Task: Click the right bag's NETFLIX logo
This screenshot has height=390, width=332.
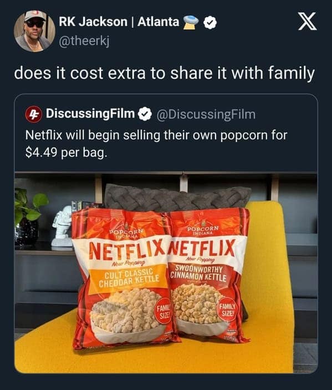Action: [x=202, y=248]
